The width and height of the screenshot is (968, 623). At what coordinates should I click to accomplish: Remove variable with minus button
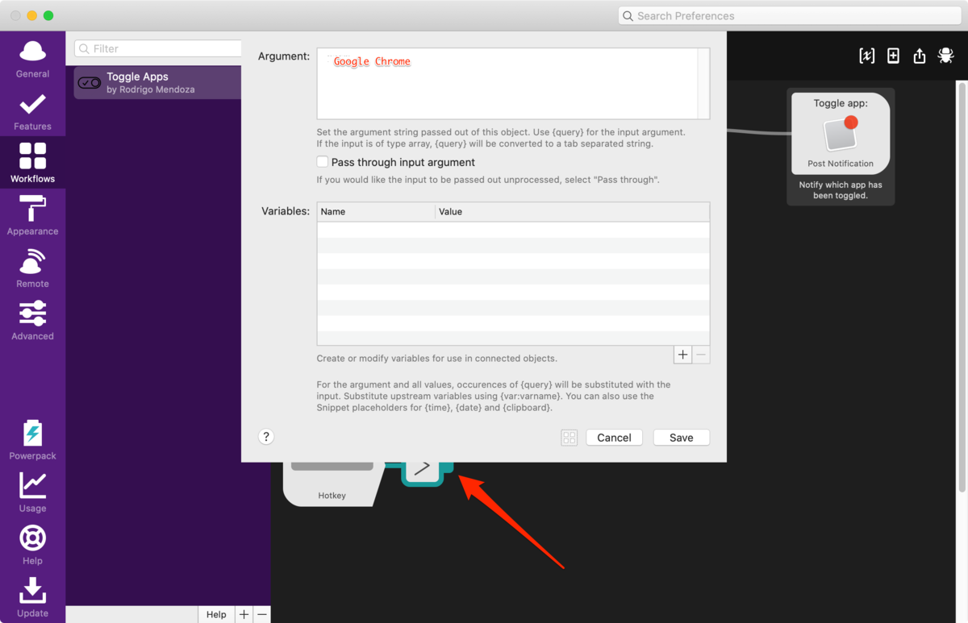tap(701, 355)
